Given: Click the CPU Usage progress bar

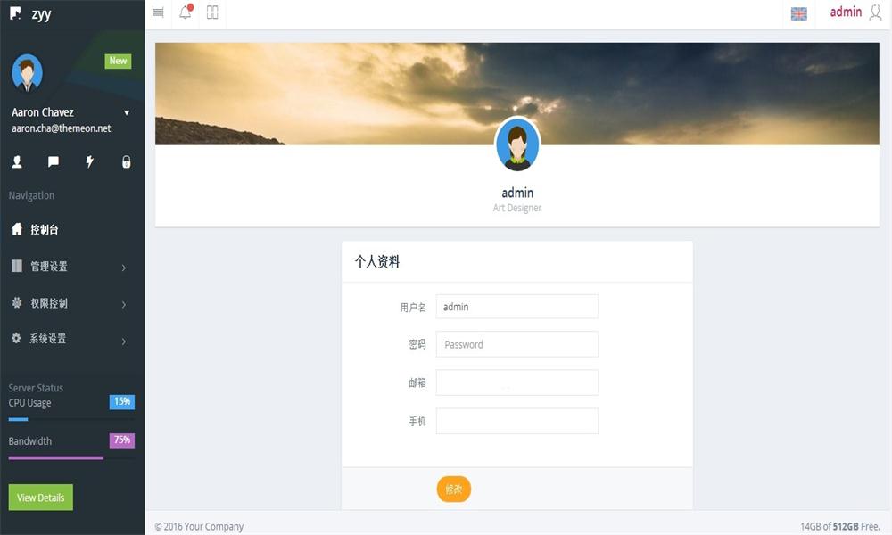Looking at the screenshot, I should pos(71,420).
